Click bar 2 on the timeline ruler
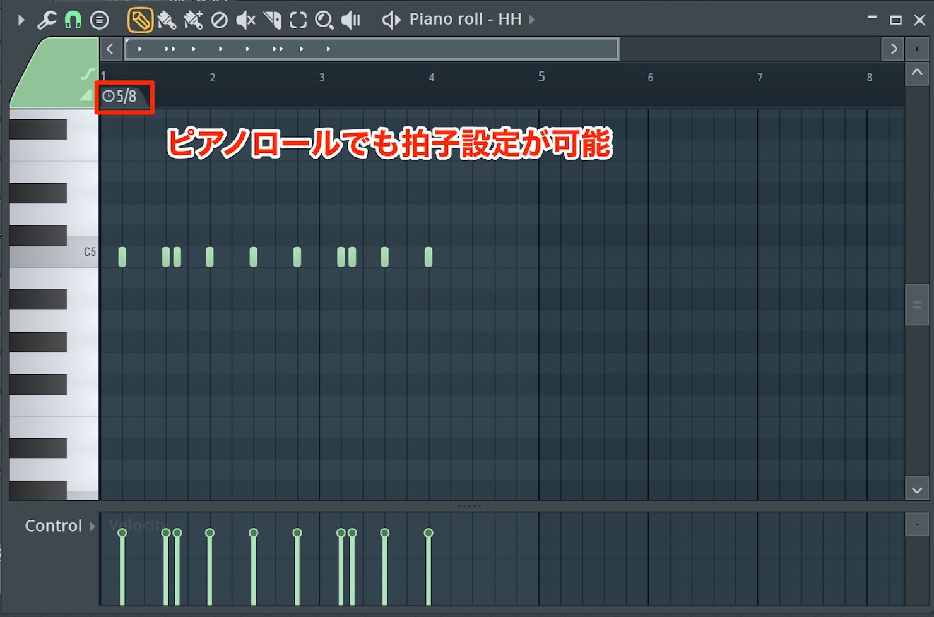 (x=213, y=78)
